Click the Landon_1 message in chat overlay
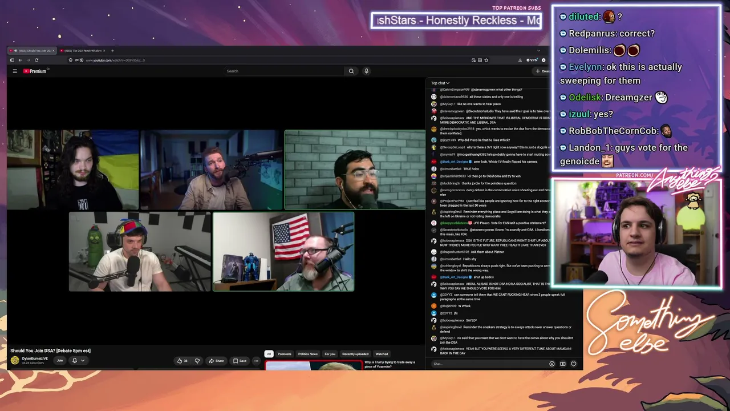Image resolution: width=730 pixels, height=411 pixels. point(623,154)
